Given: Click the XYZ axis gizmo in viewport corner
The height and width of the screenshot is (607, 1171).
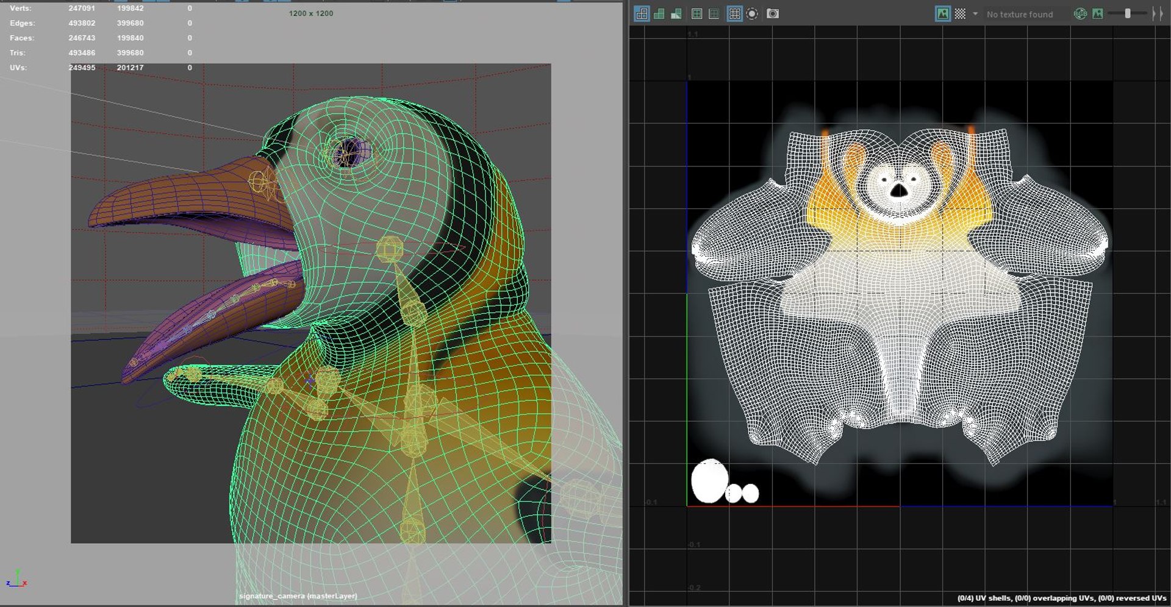Looking at the screenshot, I should coord(17,578).
